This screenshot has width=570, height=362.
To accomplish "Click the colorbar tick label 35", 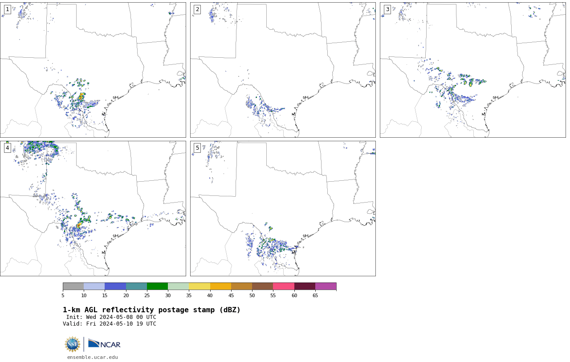I will 189,296.
